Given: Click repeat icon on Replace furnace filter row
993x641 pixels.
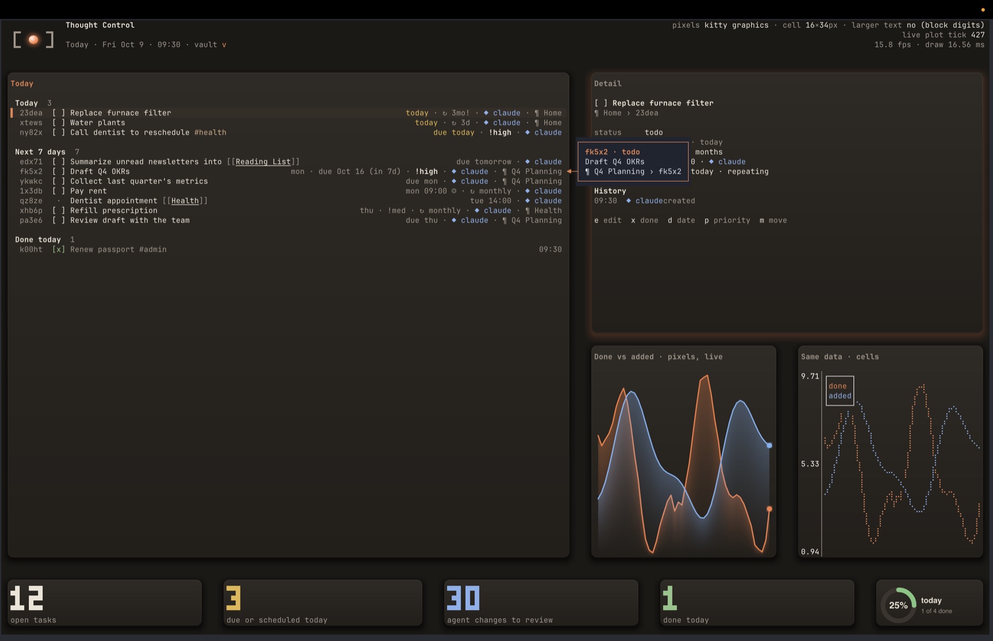Looking at the screenshot, I should tap(445, 113).
